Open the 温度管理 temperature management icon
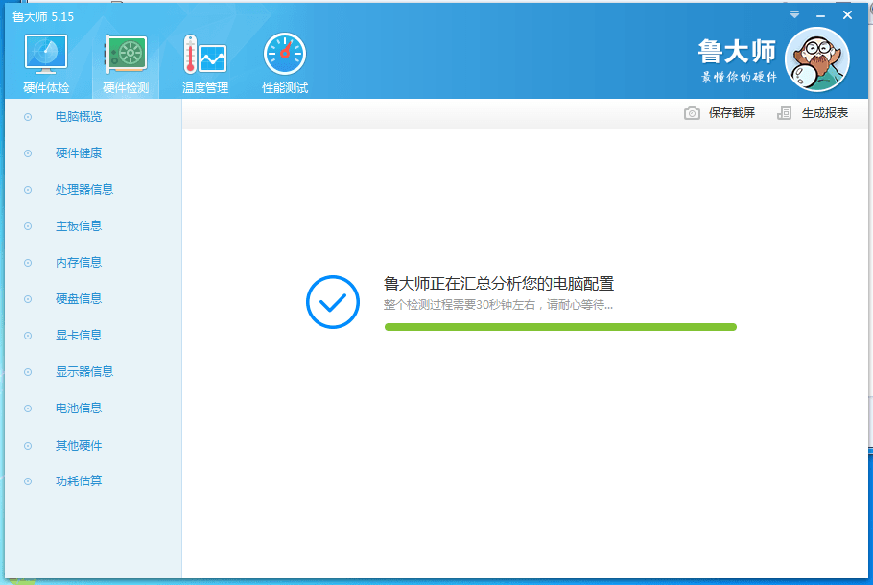Screen dimensions: 873x585 click(205, 55)
